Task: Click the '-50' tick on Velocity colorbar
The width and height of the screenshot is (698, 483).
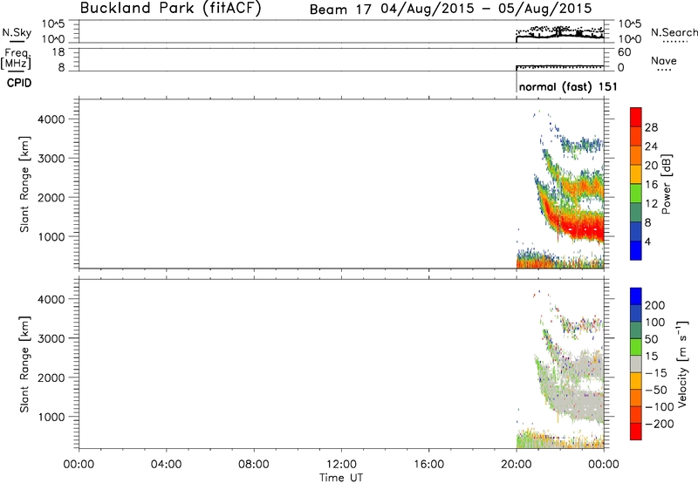Action: pos(656,390)
